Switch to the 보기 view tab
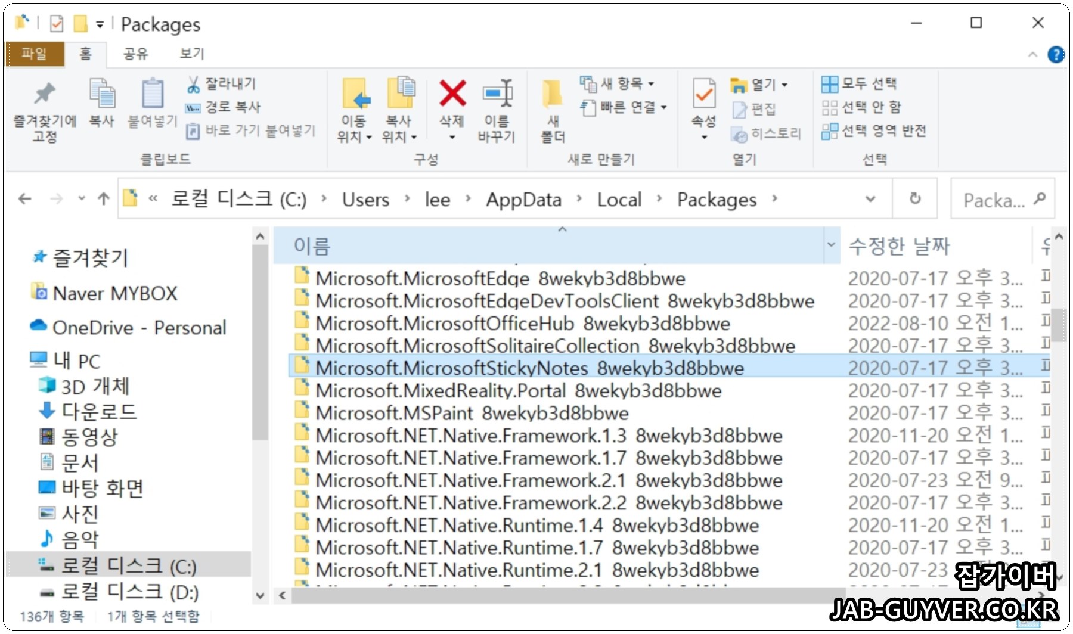Image resolution: width=1073 pixels, height=634 pixels. coord(192,54)
